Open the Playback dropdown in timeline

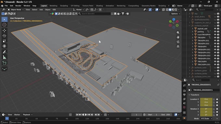(28, 115)
